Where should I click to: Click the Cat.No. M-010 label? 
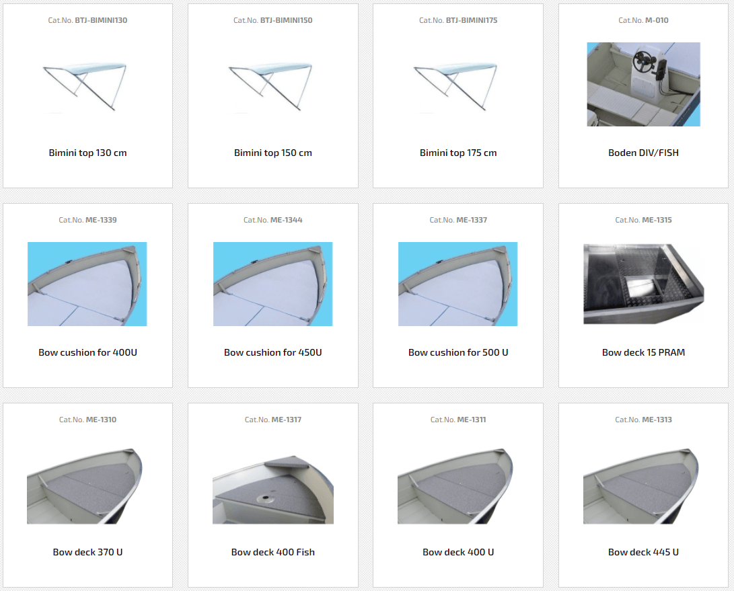(x=643, y=20)
